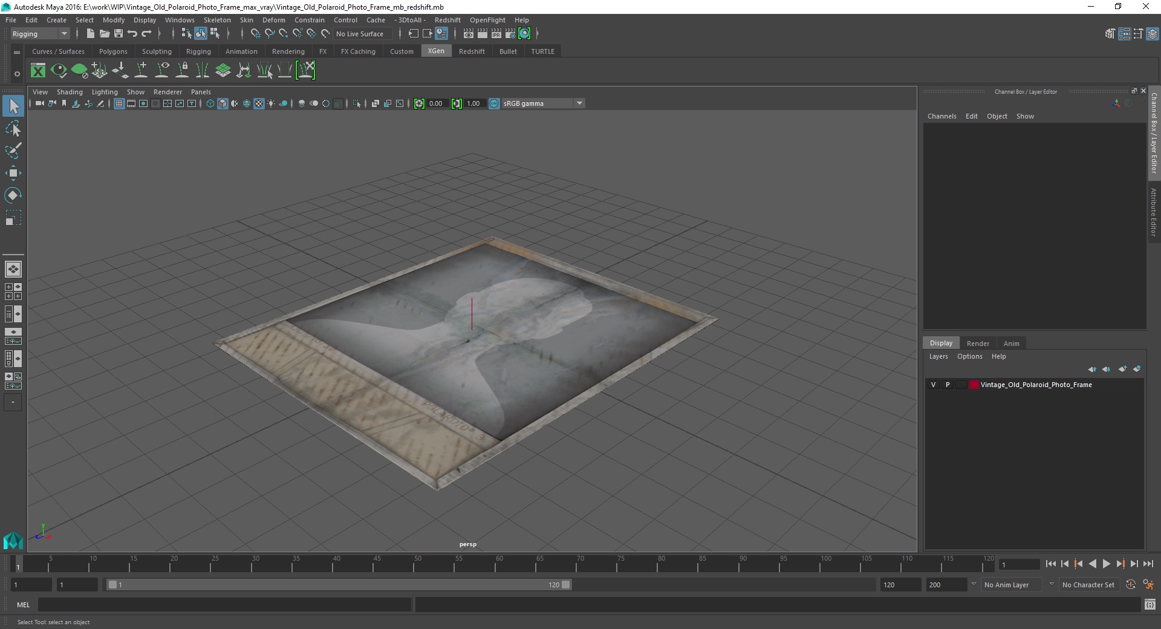This screenshot has width=1161, height=629.
Task: Toggle the viewport grid display button
Action: 119,103
